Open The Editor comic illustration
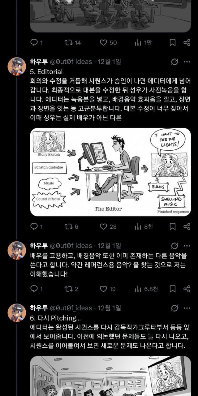The height and width of the screenshot is (396, 198). click(110, 172)
